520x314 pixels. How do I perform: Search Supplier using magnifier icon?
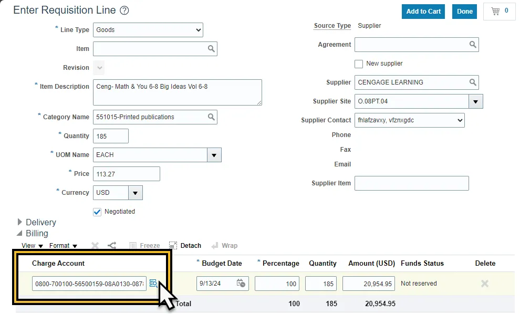coord(473,82)
